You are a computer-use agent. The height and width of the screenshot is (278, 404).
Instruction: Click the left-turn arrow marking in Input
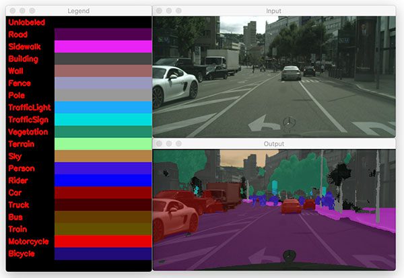click(x=264, y=123)
